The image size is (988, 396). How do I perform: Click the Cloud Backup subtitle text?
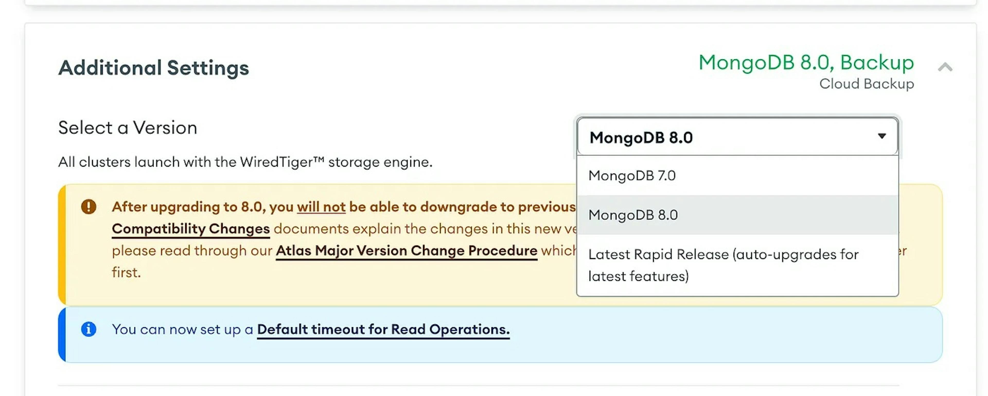pyautogui.click(x=866, y=84)
